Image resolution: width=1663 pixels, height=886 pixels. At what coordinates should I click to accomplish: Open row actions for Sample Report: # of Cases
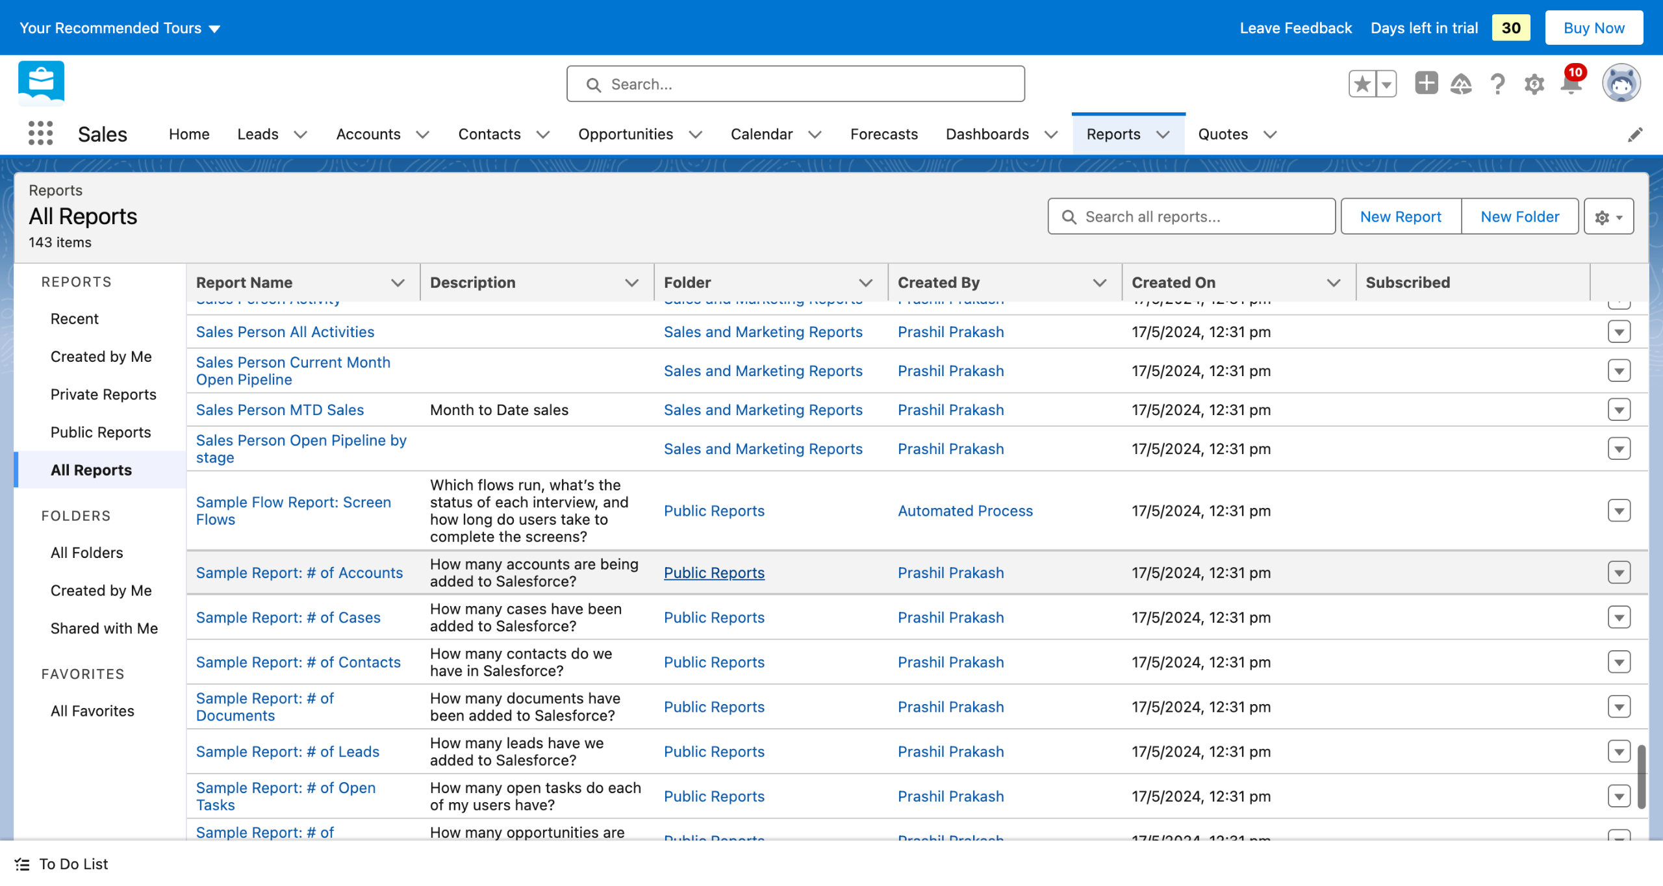(x=1619, y=617)
